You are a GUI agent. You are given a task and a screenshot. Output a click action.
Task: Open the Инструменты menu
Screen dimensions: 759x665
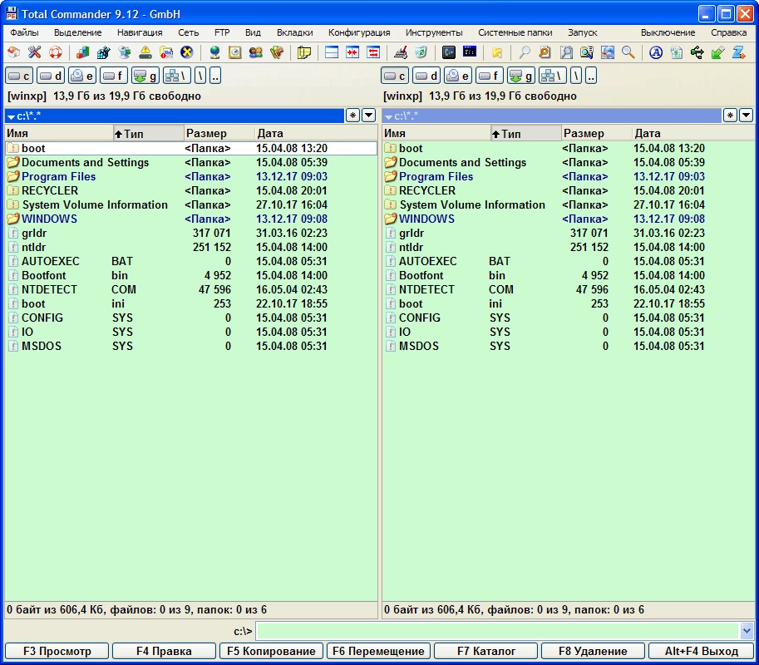pos(434,32)
